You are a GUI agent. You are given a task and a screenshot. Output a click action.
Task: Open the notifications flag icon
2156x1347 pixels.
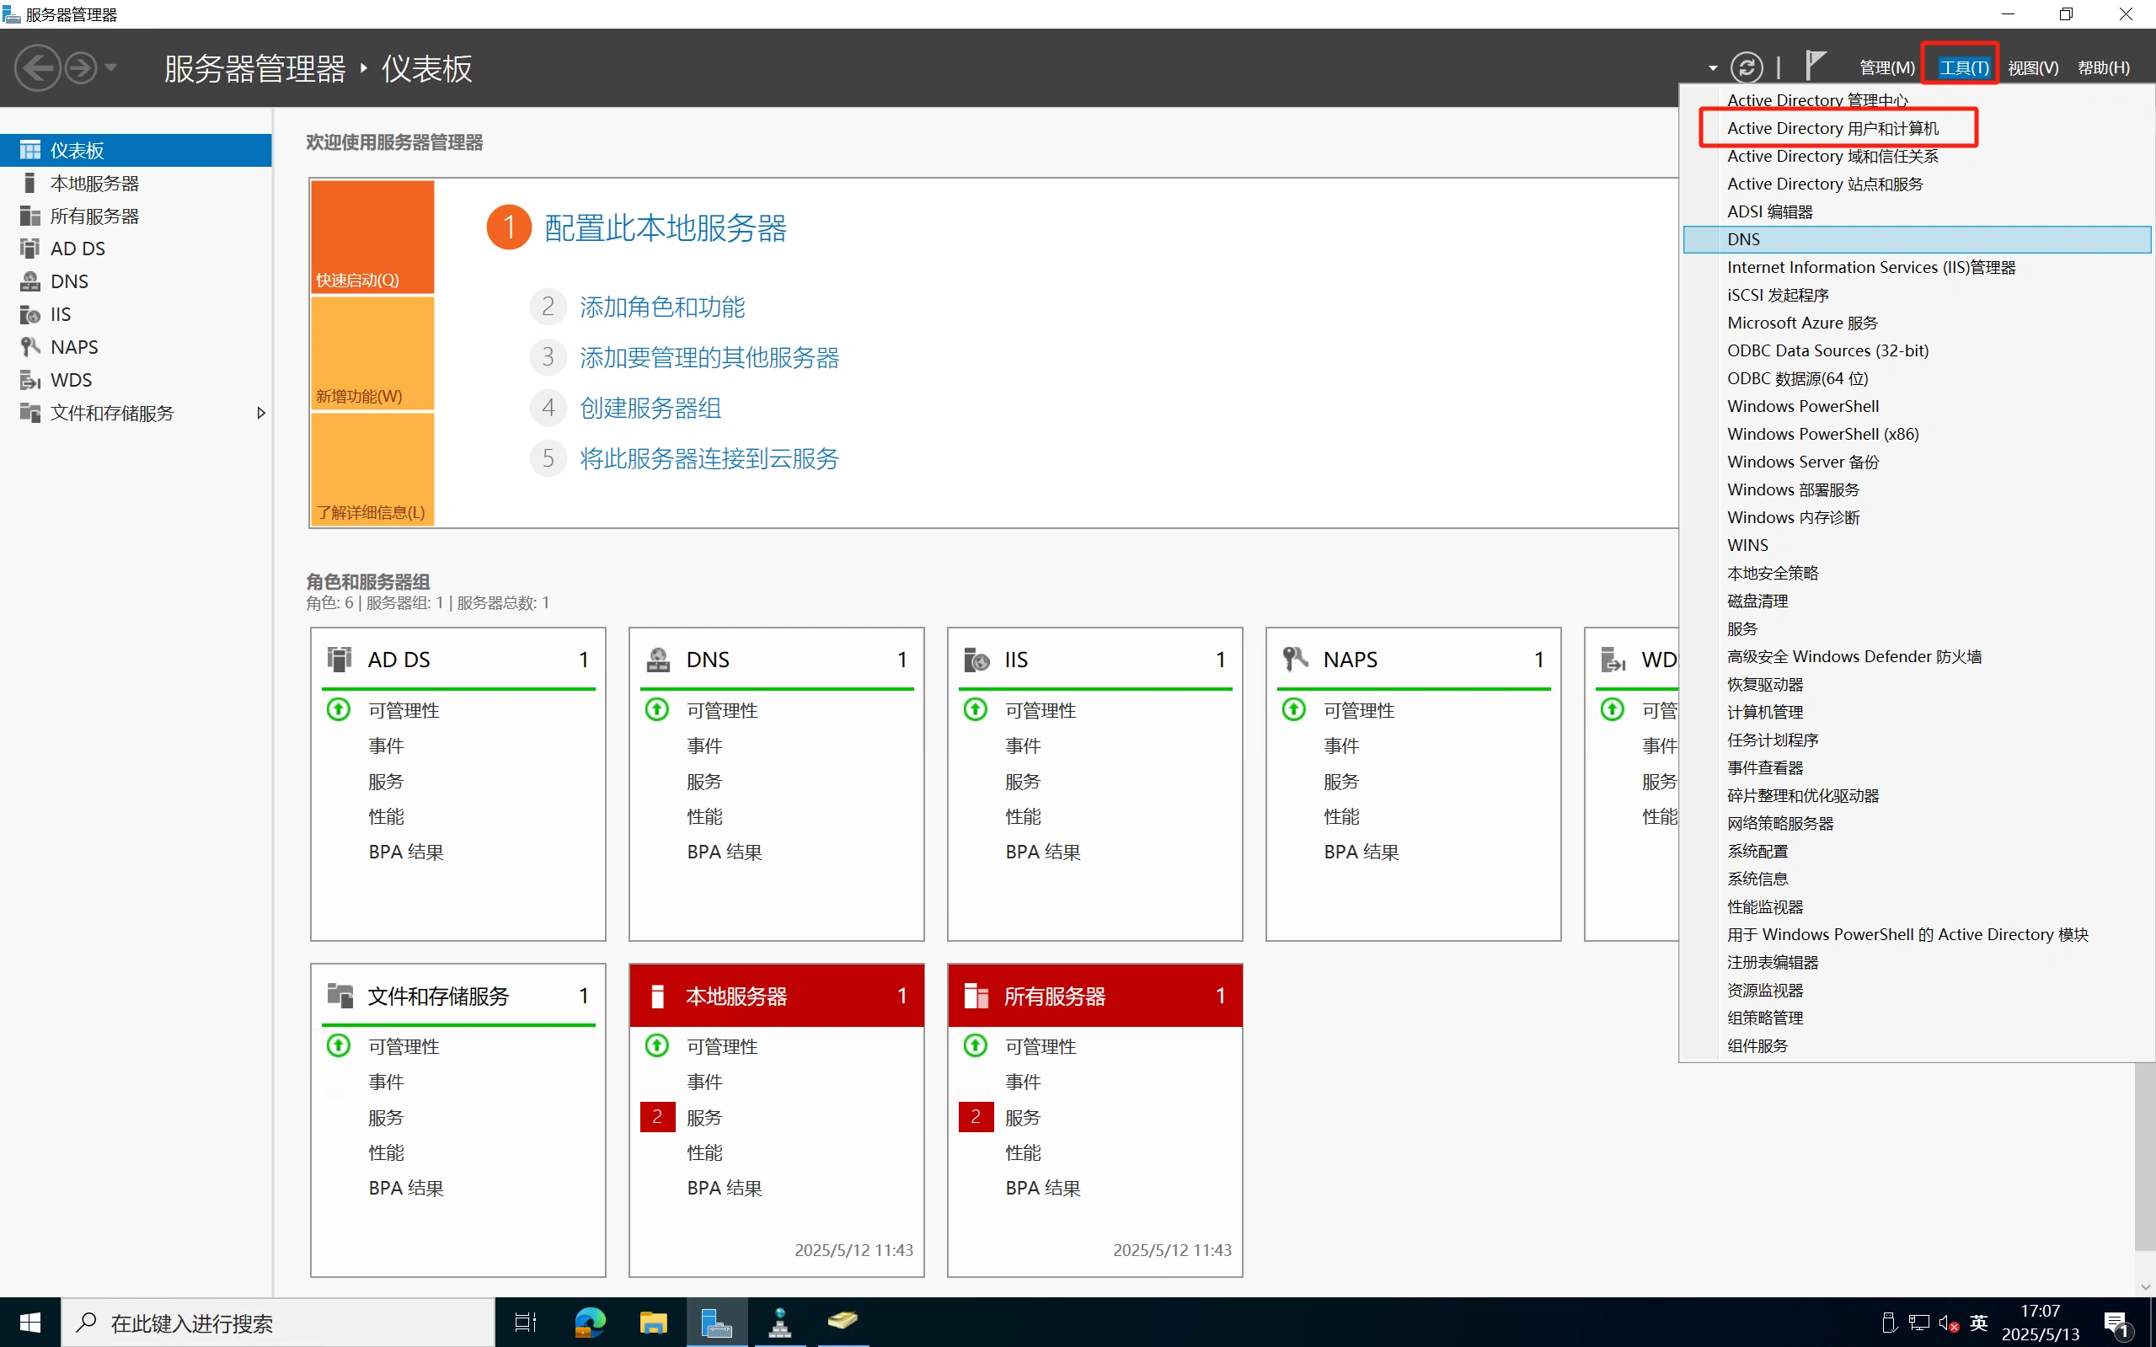[1816, 66]
